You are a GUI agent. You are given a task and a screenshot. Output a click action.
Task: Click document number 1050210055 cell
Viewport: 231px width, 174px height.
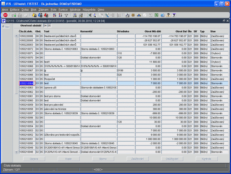coord(27,122)
